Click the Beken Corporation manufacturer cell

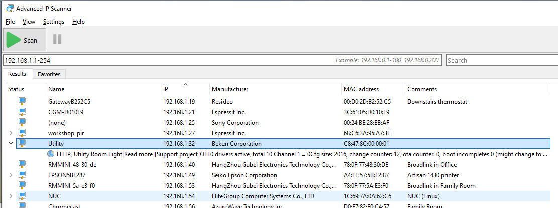pyautogui.click(x=236, y=144)
